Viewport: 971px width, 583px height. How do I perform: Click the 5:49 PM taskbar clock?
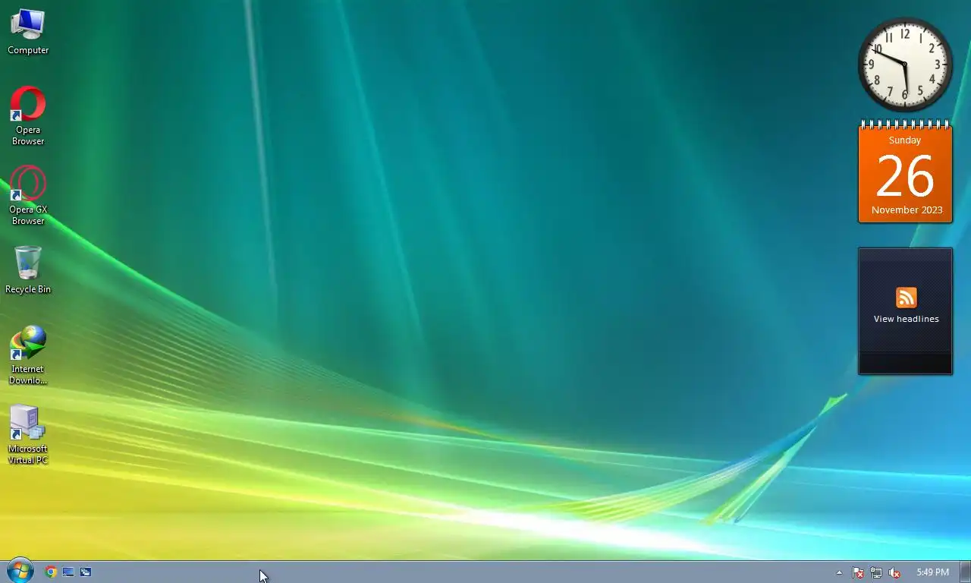click(932, 572)
